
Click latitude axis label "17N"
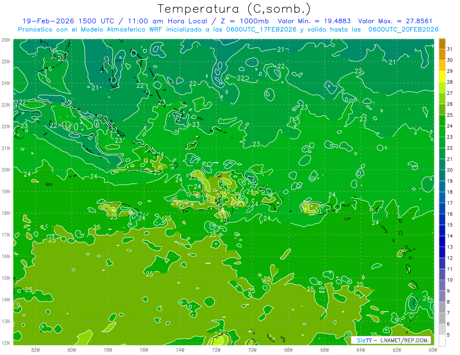(x=6, y=235)
